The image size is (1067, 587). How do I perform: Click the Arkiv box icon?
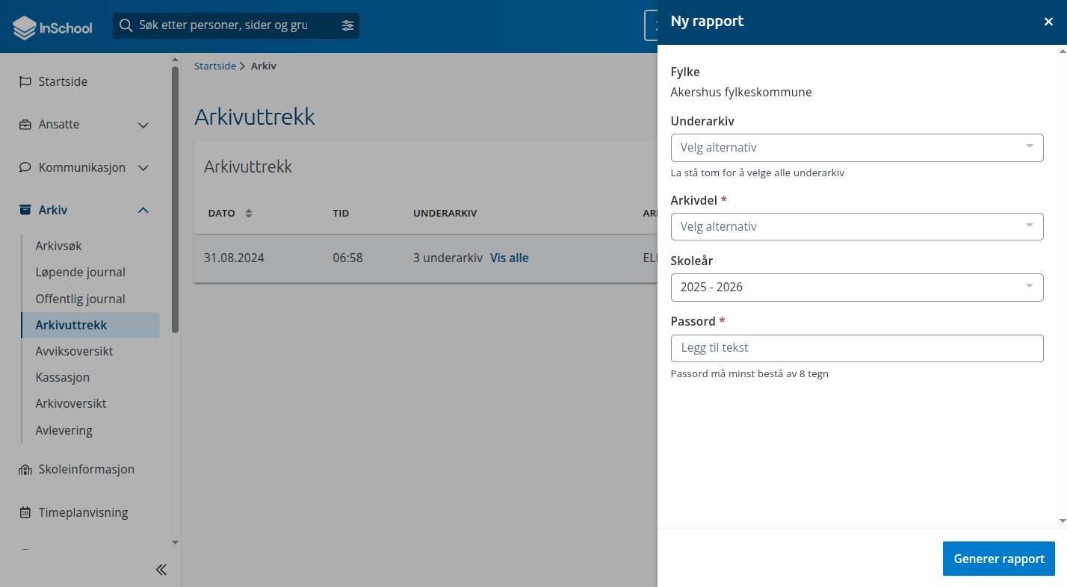(x=25, y=210)
